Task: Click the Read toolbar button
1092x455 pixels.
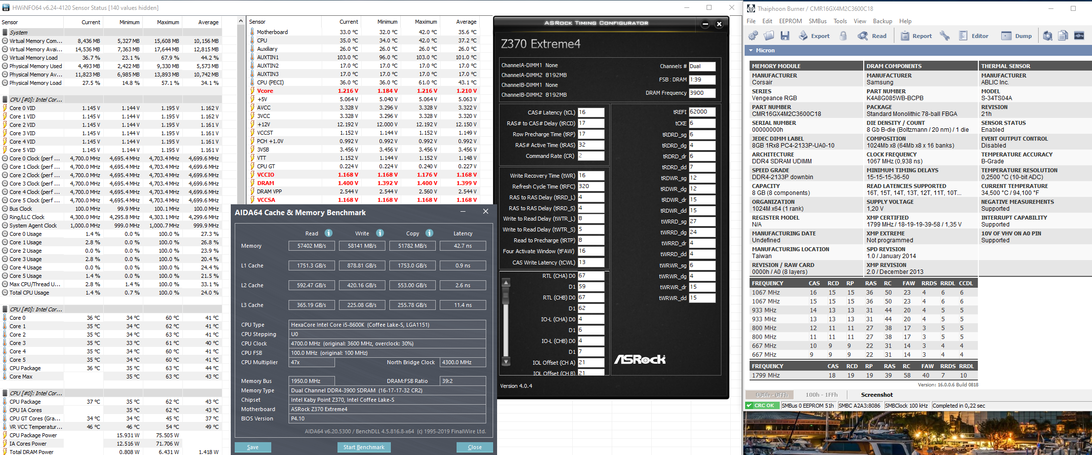Action: (x=873, y=36)
